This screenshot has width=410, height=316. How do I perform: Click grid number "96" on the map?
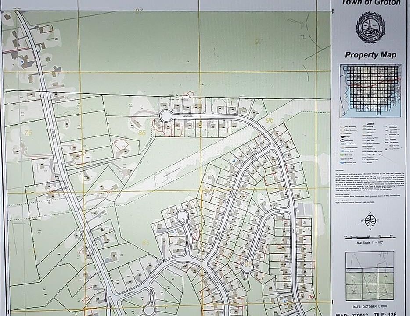(x=270, y=120)
